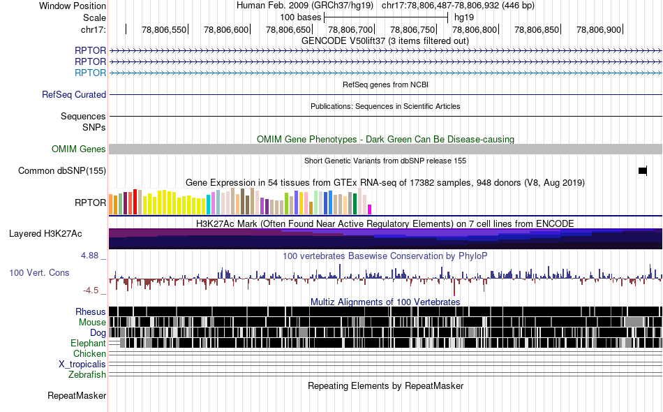Click the Chicken alignment label
This screenshot has width=663, height=412.
click(89, 353)
